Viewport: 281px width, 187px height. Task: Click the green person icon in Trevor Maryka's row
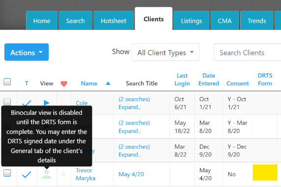47,174
